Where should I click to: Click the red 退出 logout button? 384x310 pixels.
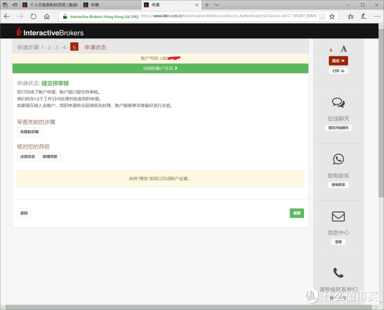(338, 61)
